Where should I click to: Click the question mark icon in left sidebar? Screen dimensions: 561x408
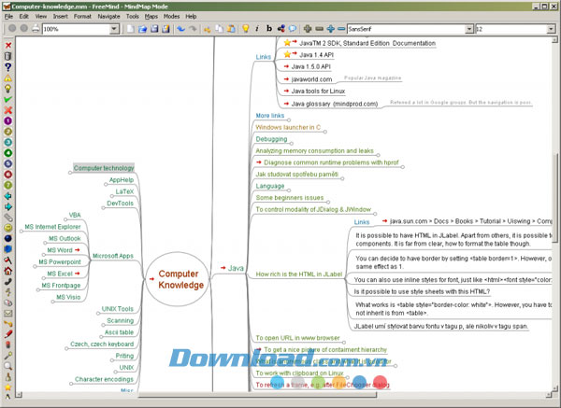(x=7, y=67)
